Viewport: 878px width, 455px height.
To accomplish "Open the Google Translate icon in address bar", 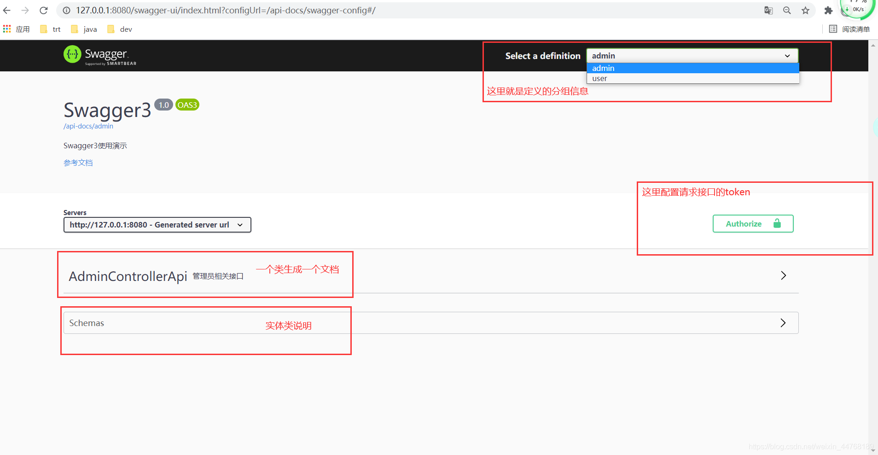I will (768, 10).
